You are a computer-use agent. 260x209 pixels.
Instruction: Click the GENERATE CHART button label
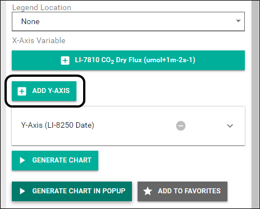[62, 160]
